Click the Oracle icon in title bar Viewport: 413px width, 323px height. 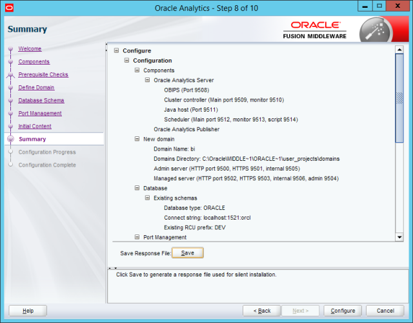point(9,8)
